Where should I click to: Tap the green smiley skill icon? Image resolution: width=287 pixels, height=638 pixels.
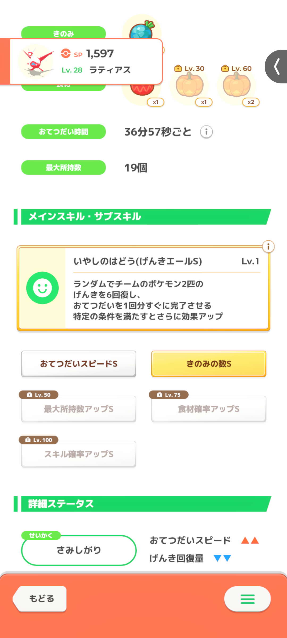43,288
